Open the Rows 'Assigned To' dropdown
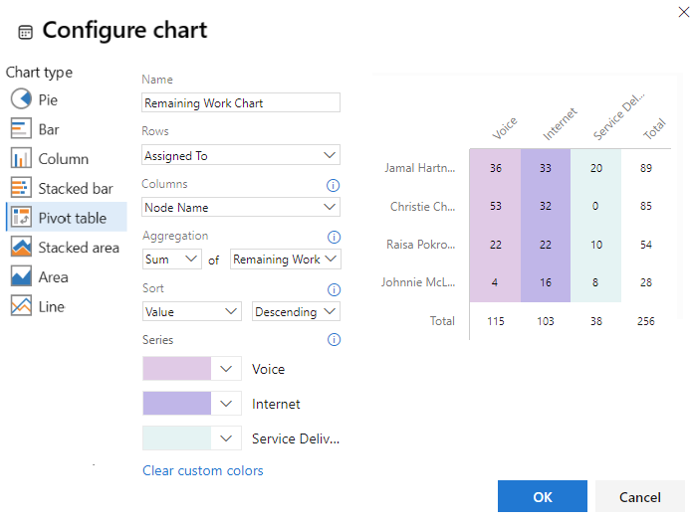The width and height of the screenshot is (691, 523). [x=241, y=155]
